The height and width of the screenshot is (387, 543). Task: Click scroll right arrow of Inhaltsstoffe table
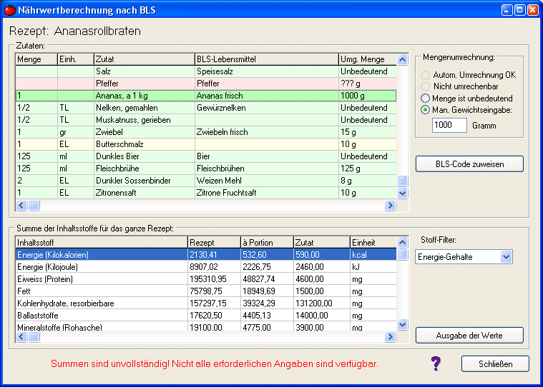390,336
